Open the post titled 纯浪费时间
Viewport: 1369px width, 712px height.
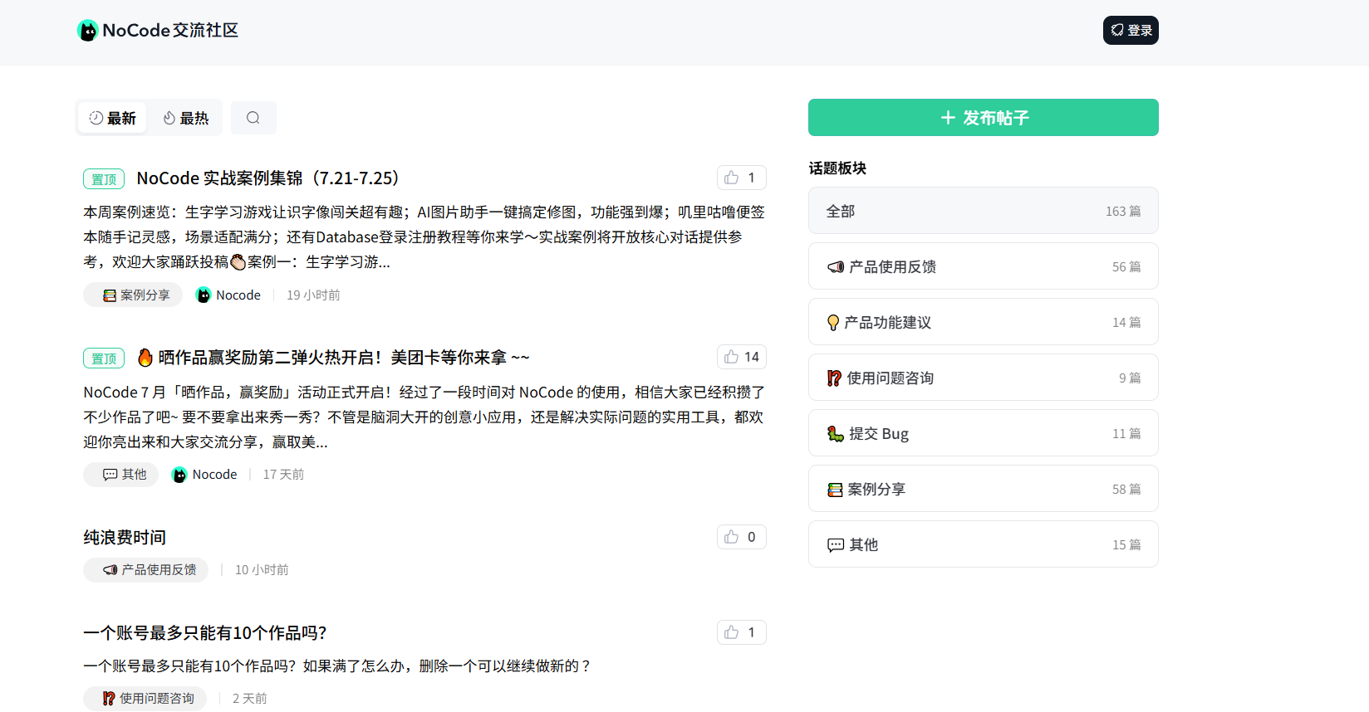click(x=125, y=538)
